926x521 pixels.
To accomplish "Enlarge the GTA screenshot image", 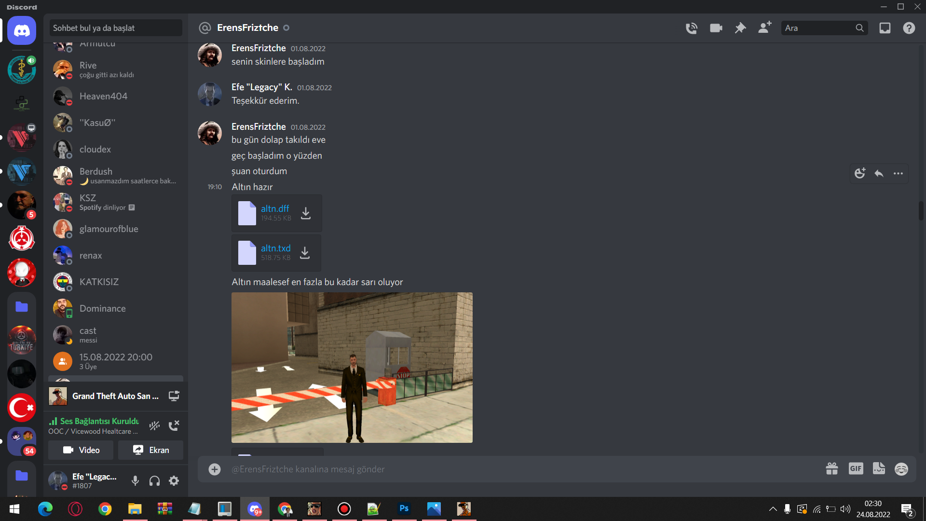I will coord(352,368).
